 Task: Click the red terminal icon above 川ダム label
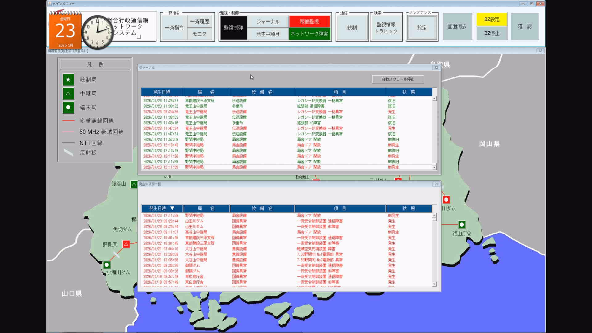[446, 200]
